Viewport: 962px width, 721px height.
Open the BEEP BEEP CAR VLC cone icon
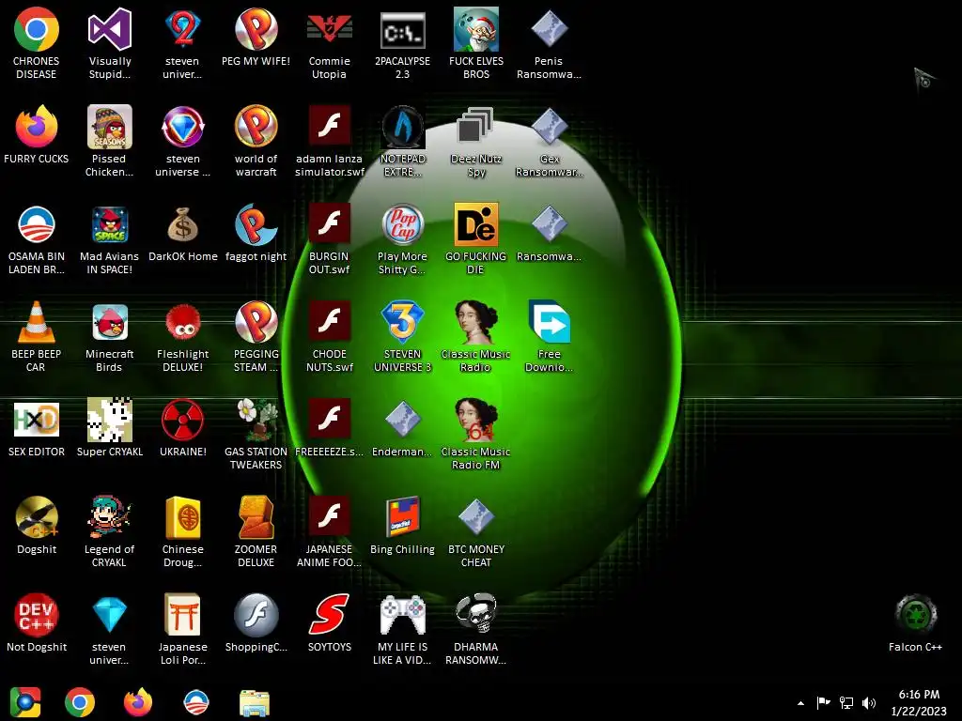[x=37, y=322]
